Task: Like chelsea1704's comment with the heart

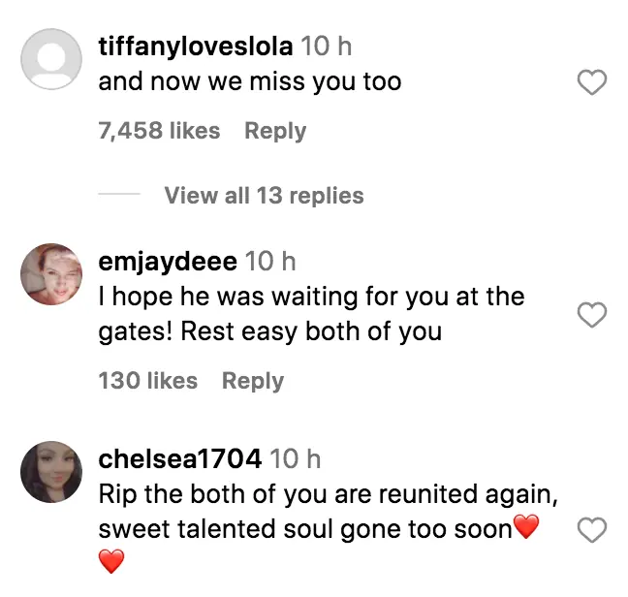Action: coord(591,529)
